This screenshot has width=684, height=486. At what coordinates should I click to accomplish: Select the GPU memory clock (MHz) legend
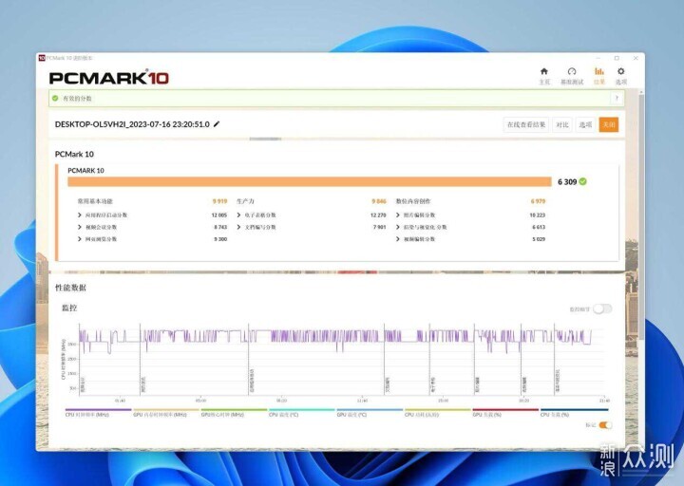click(x=165, y=412)
